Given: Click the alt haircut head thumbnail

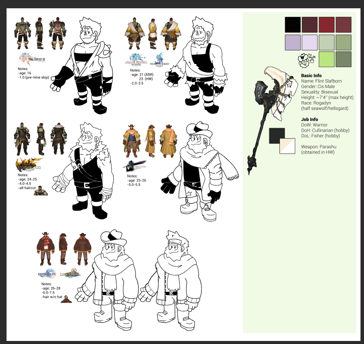Looking at the screenshot, I should tap(40, 191).
